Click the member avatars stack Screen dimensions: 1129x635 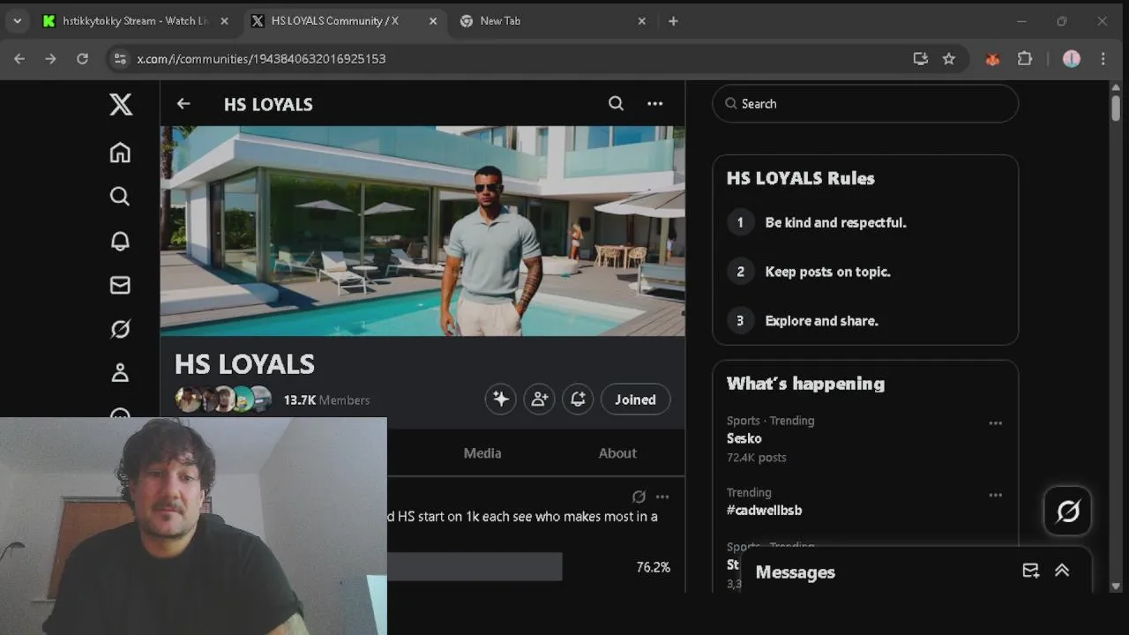(224, 400)
